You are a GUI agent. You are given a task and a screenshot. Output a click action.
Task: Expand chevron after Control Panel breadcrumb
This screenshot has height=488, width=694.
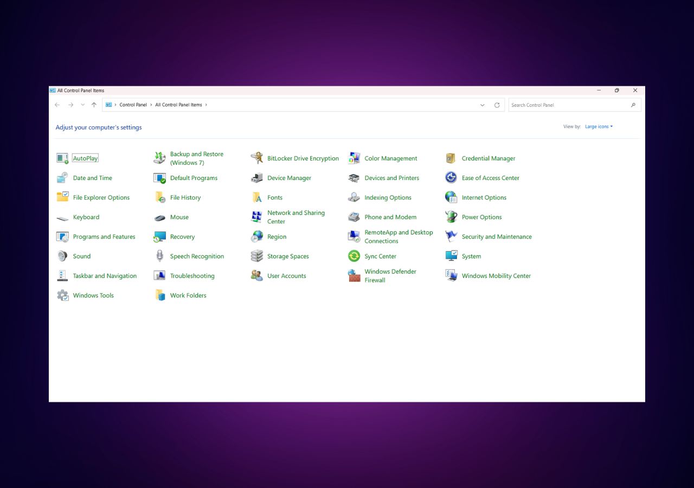point(151,105)
